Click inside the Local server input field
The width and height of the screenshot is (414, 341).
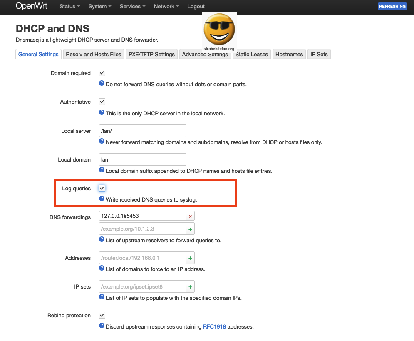pyautogui.click(x=142, y=130)
